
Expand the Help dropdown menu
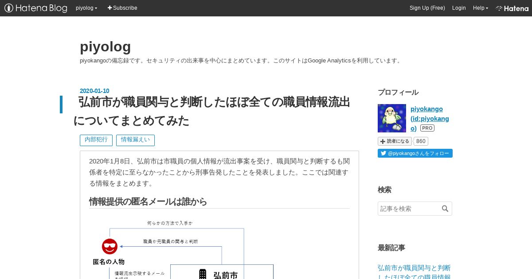tap(481, 8)
